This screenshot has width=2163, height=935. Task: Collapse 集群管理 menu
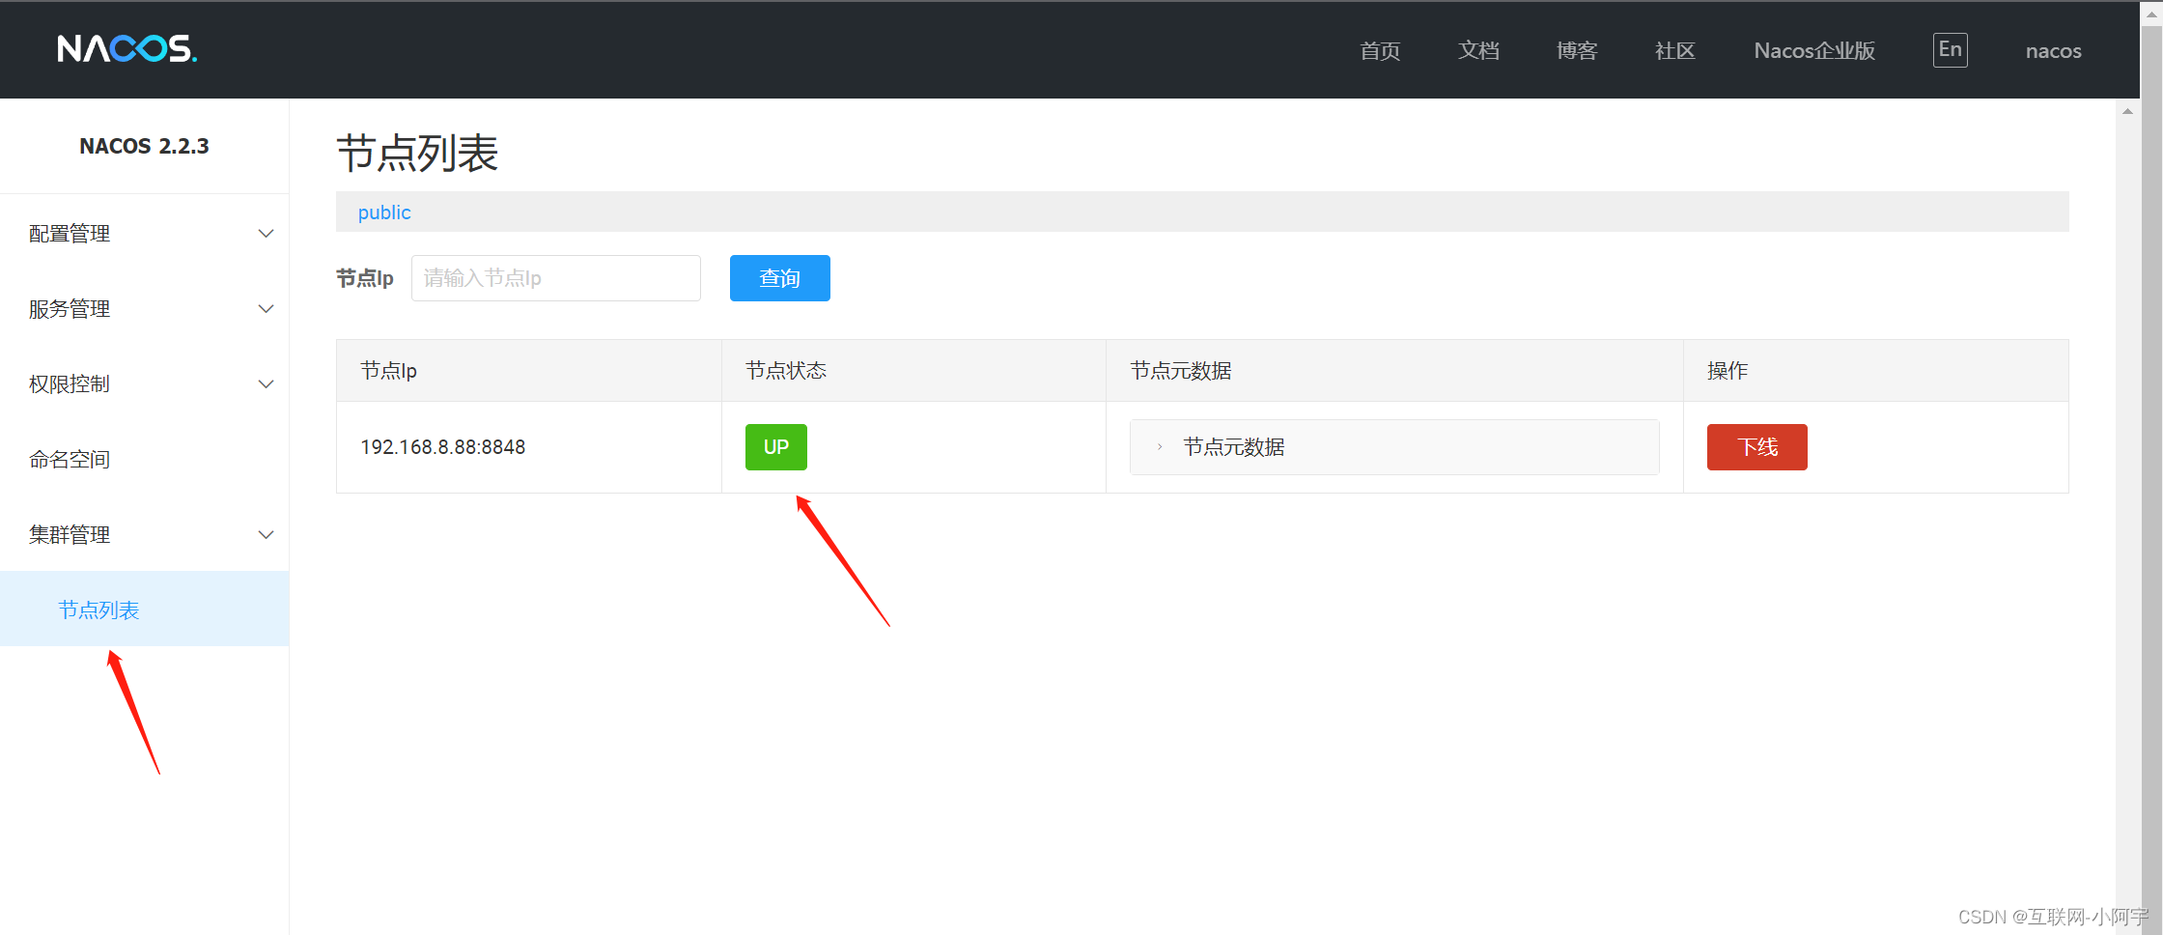(145, 535)
